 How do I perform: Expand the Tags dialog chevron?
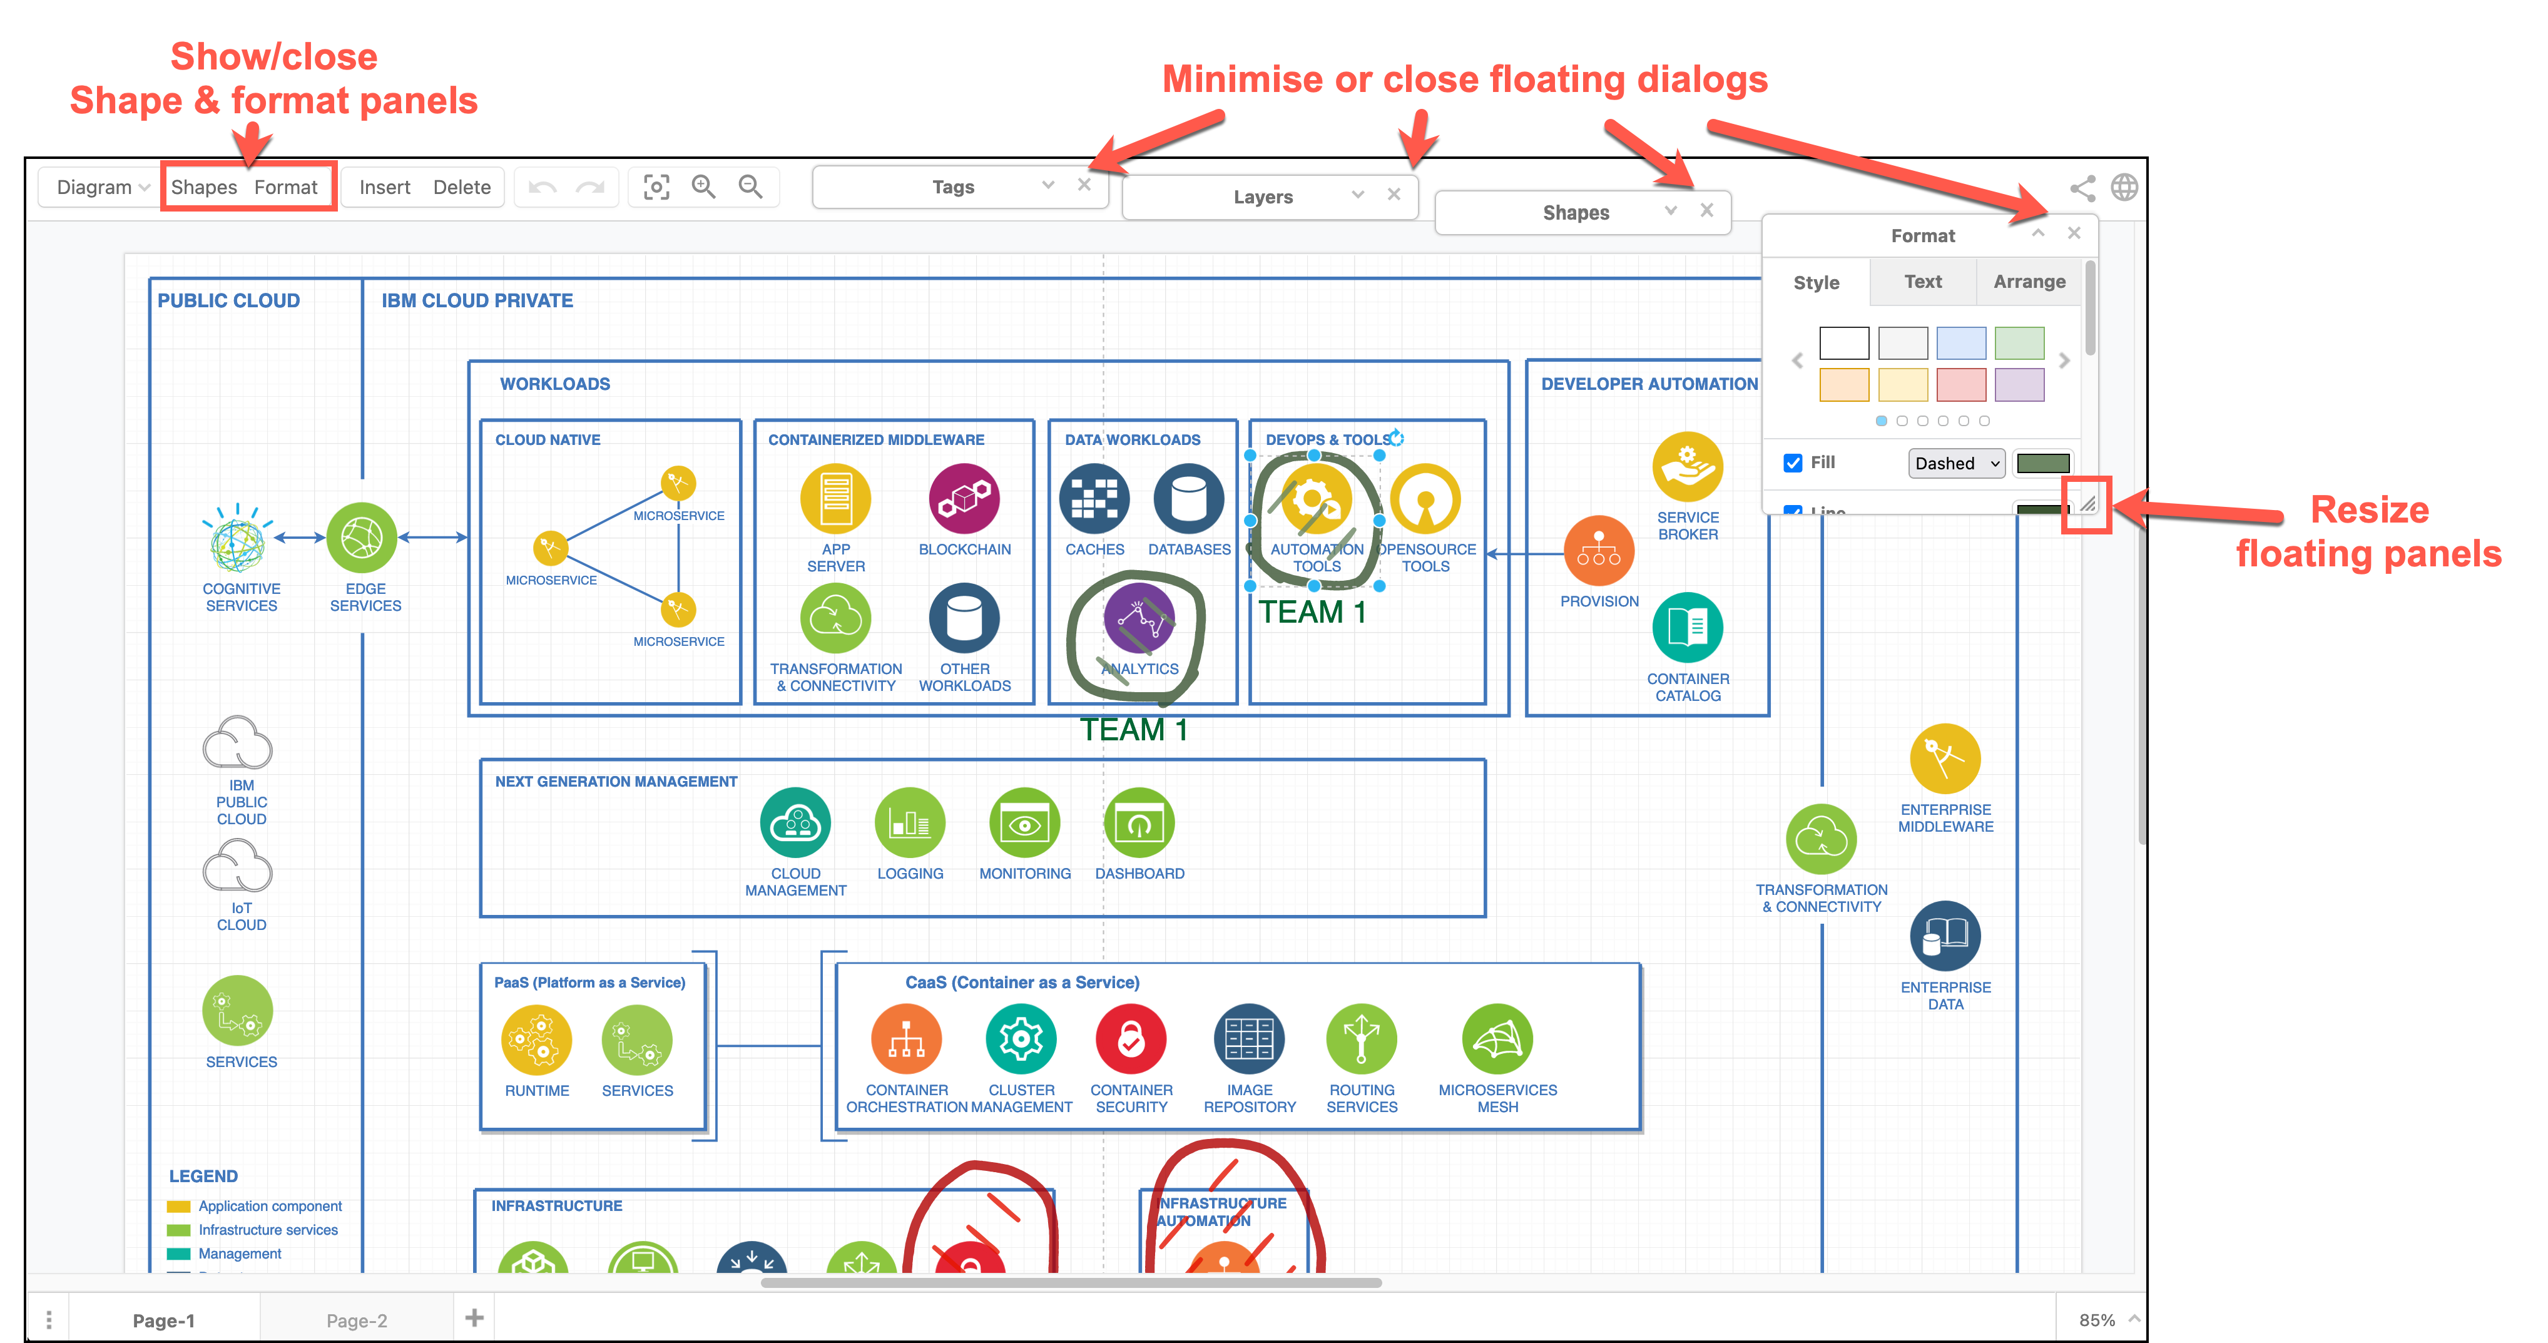tap(1047, 184)
